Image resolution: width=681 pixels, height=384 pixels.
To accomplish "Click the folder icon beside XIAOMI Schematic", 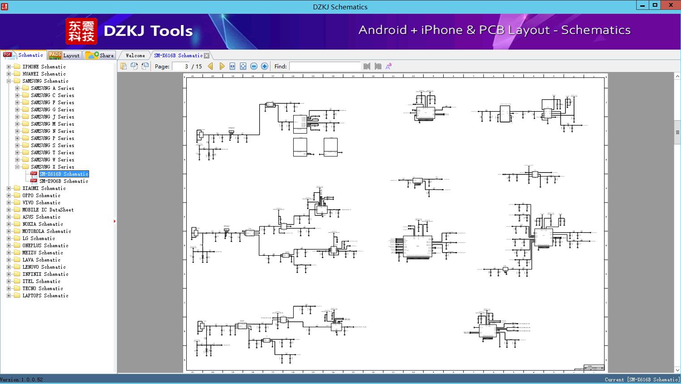I will 17,188.
